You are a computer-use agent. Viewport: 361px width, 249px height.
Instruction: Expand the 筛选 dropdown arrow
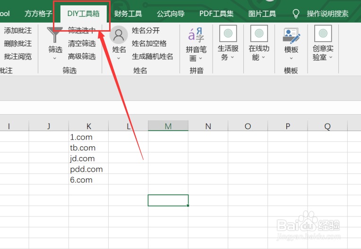point(55,58)
